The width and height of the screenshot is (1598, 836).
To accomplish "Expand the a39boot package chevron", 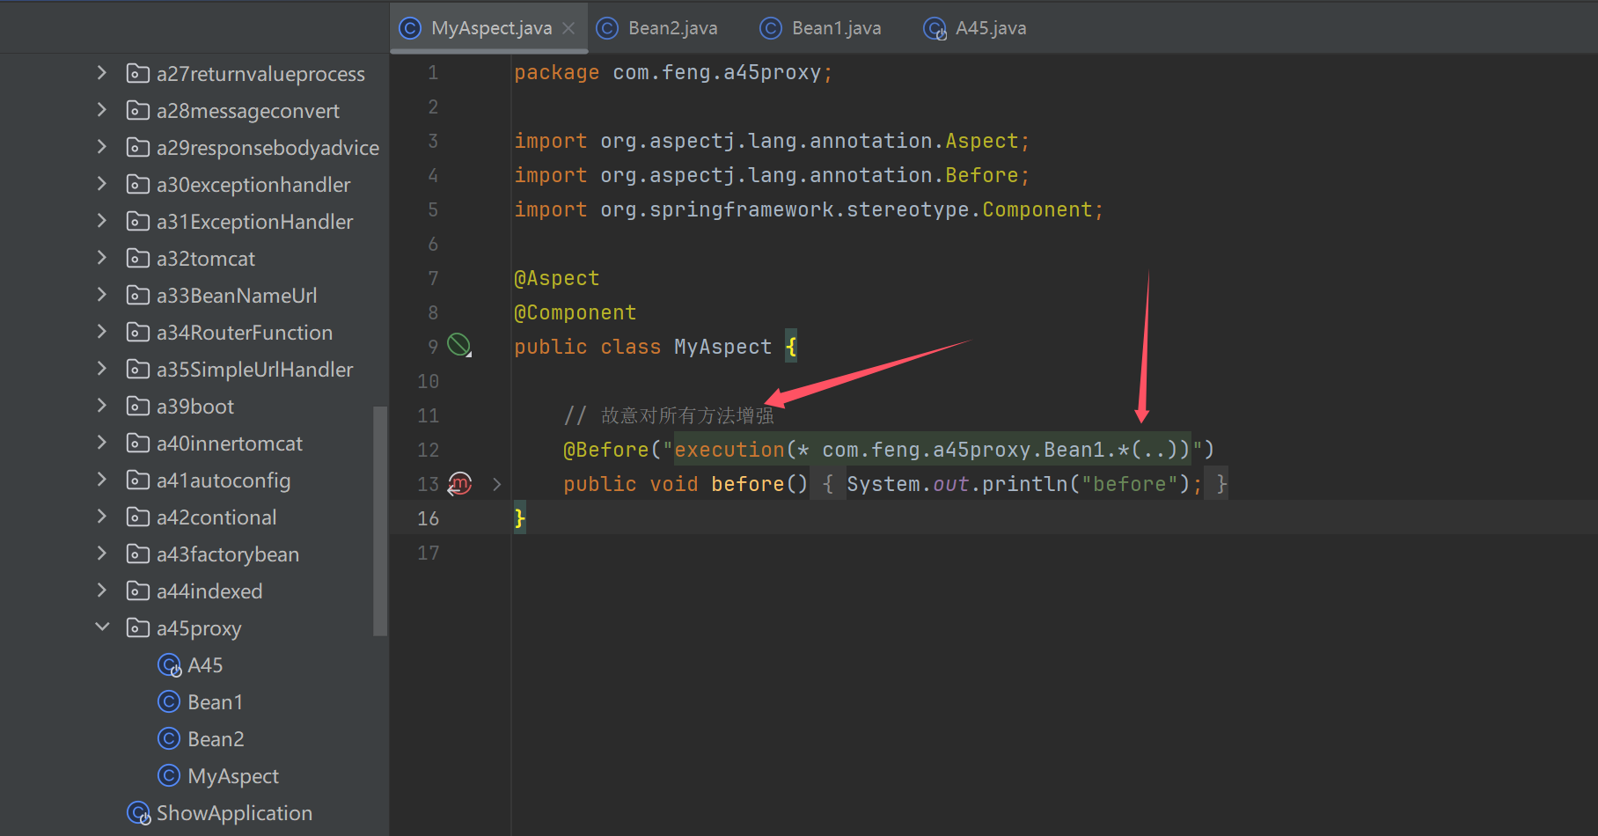I will click(x=102, y=406).
